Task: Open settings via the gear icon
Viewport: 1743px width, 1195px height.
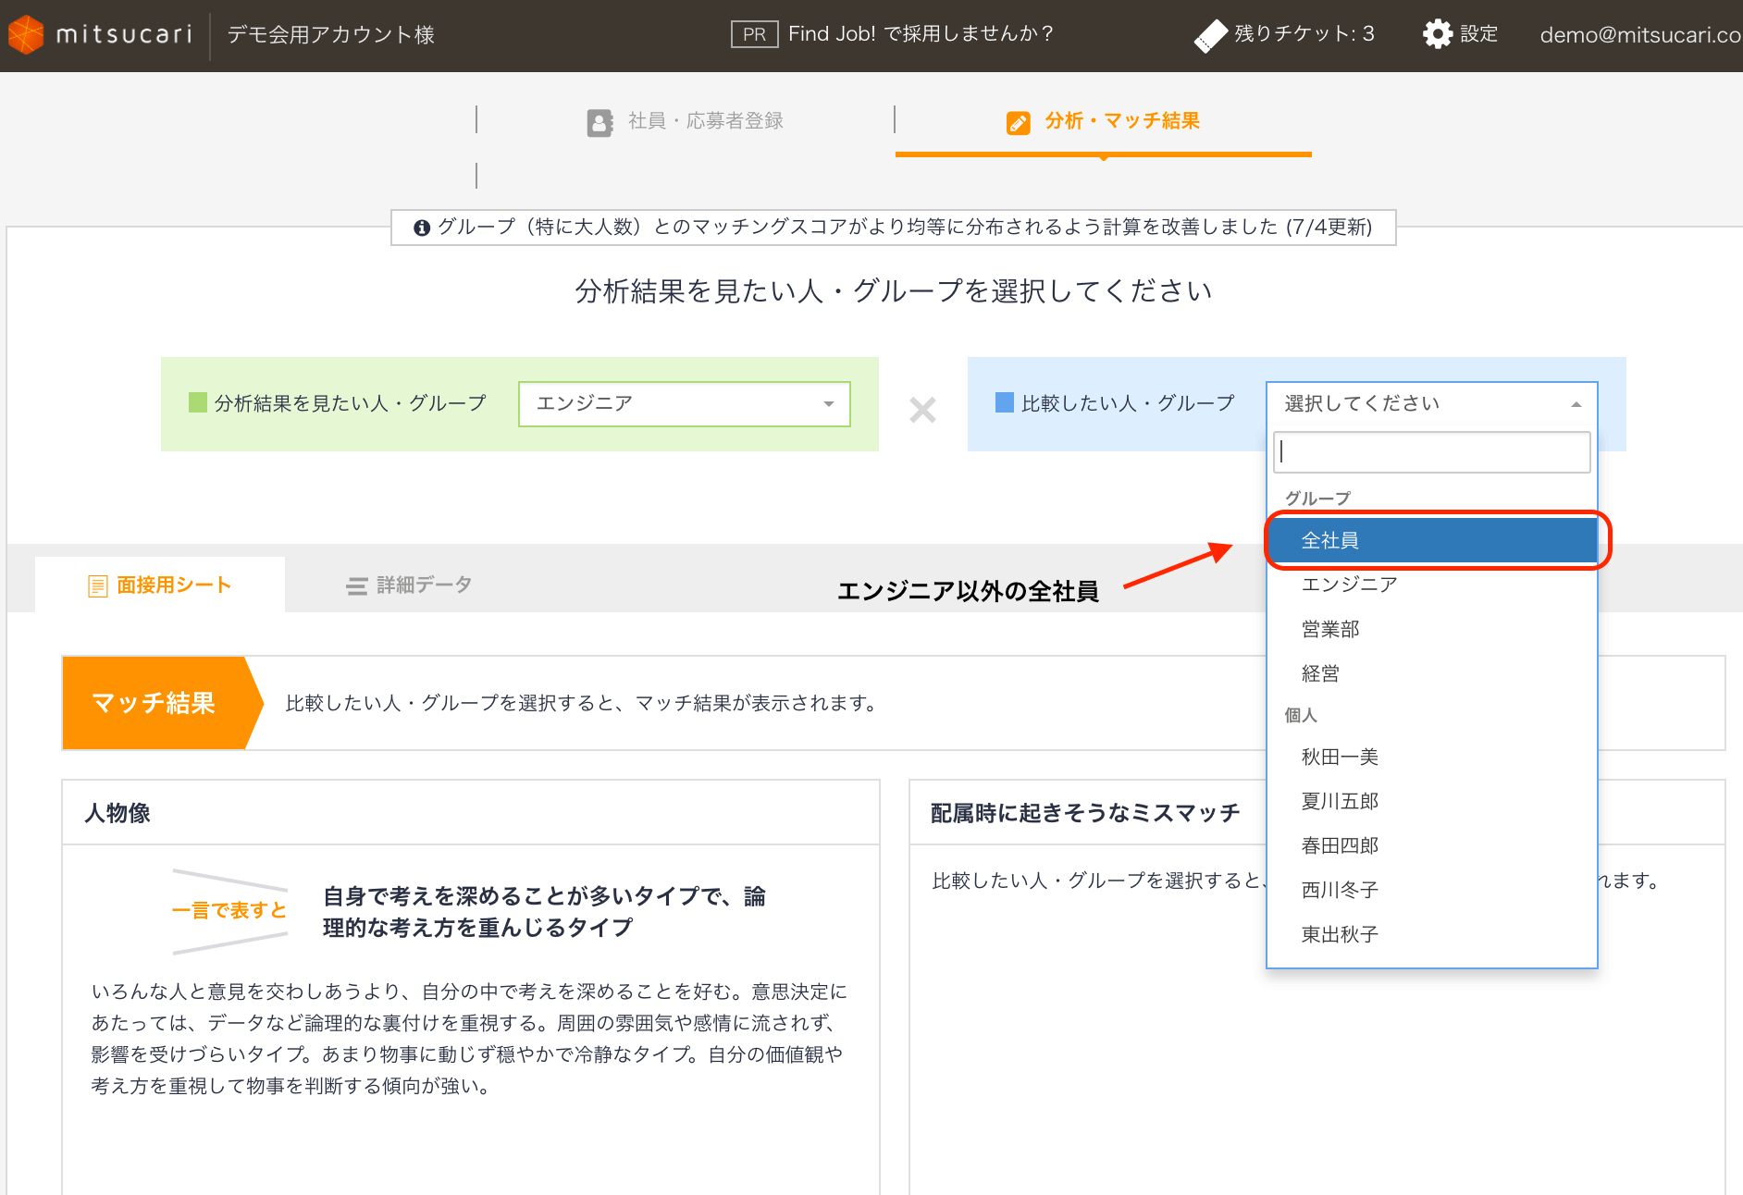Action: [x=1437, y=34]
